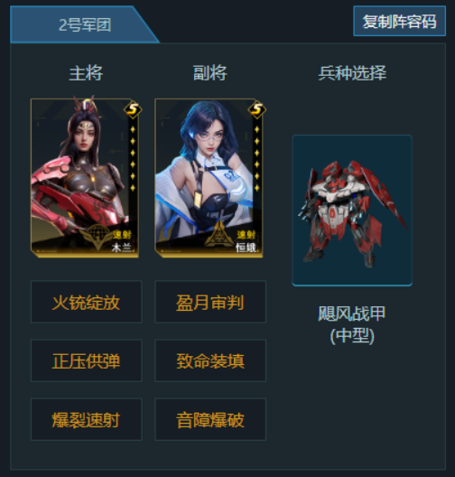Click the 盈月审判 skill button
The height and width of the screenshot is (477, 455).
tap(210, 302)
